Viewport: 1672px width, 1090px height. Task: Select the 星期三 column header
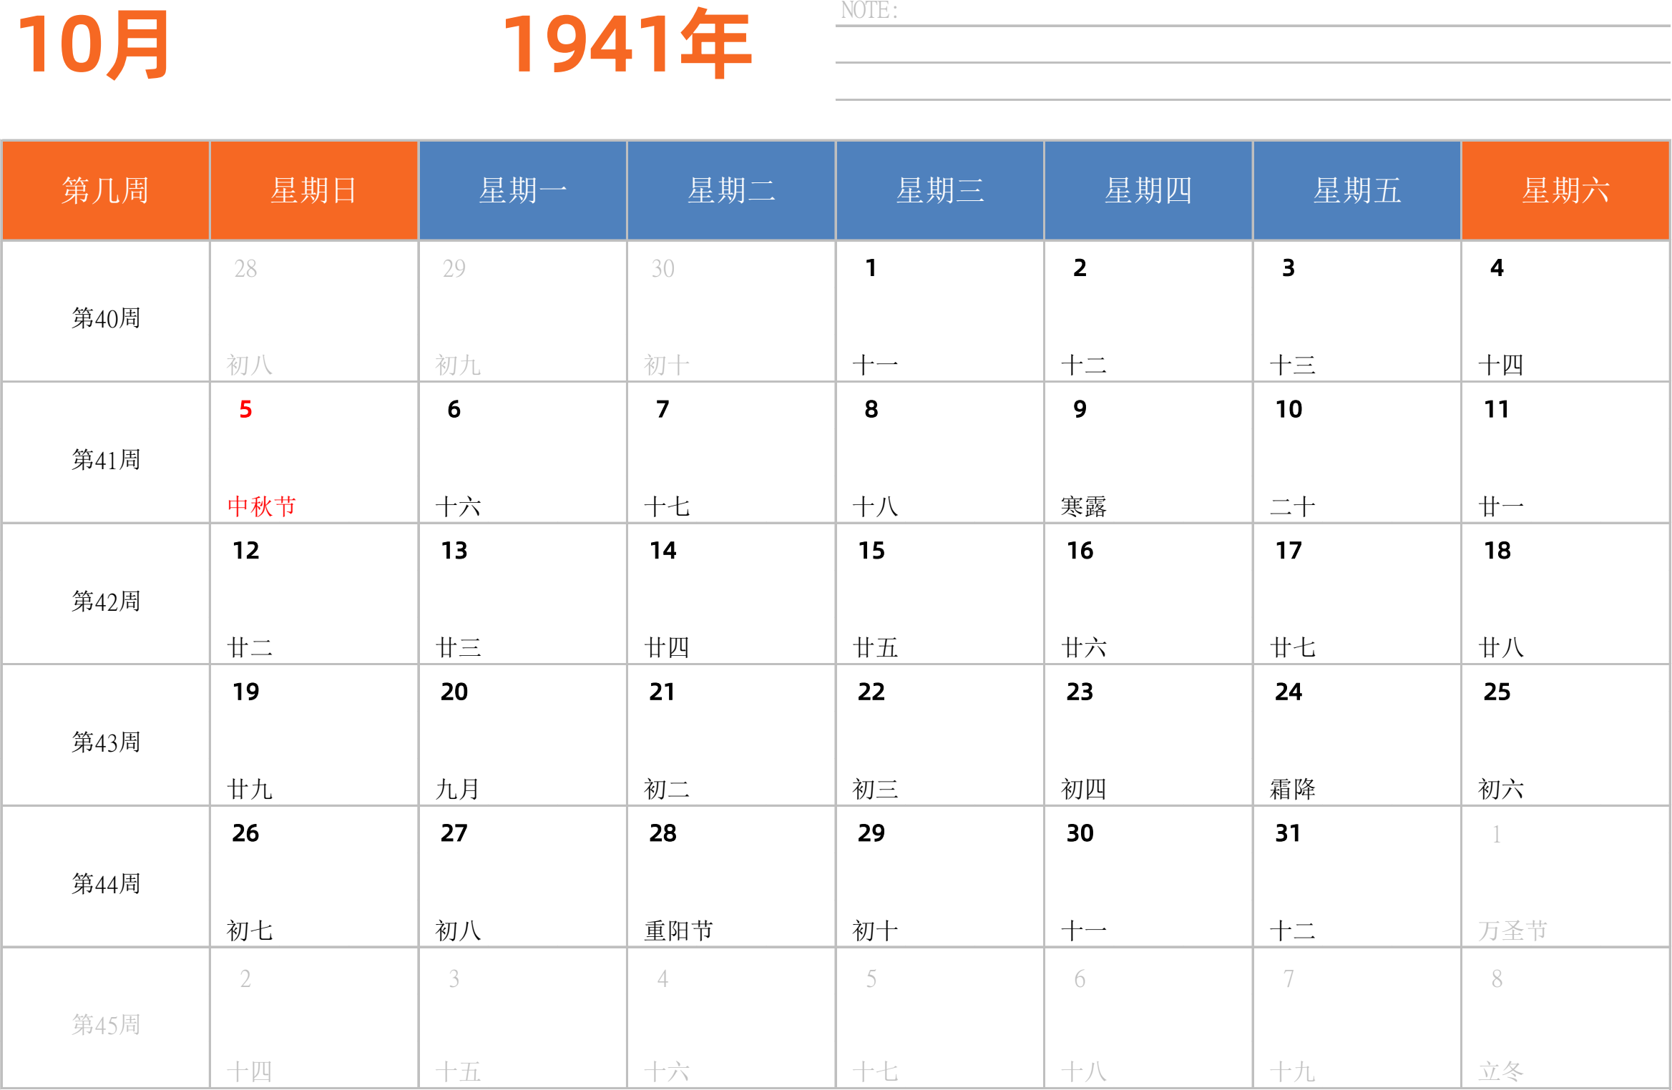tap(939, 190)
